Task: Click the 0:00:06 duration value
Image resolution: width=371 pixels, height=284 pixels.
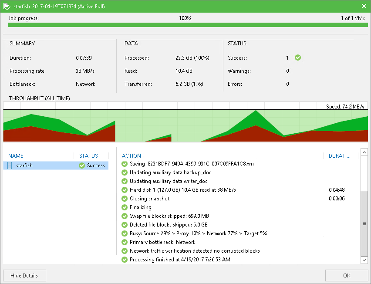Action: pyautogui.click(x=337, y=199)
